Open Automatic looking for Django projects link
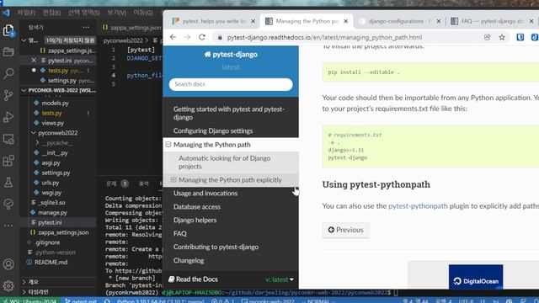Image resolution: width=539 pixels, height=303 pixels. (224, 162)
